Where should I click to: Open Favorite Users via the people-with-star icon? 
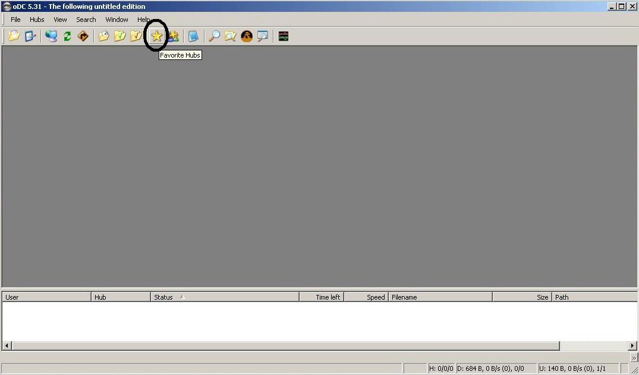(173, 36)
